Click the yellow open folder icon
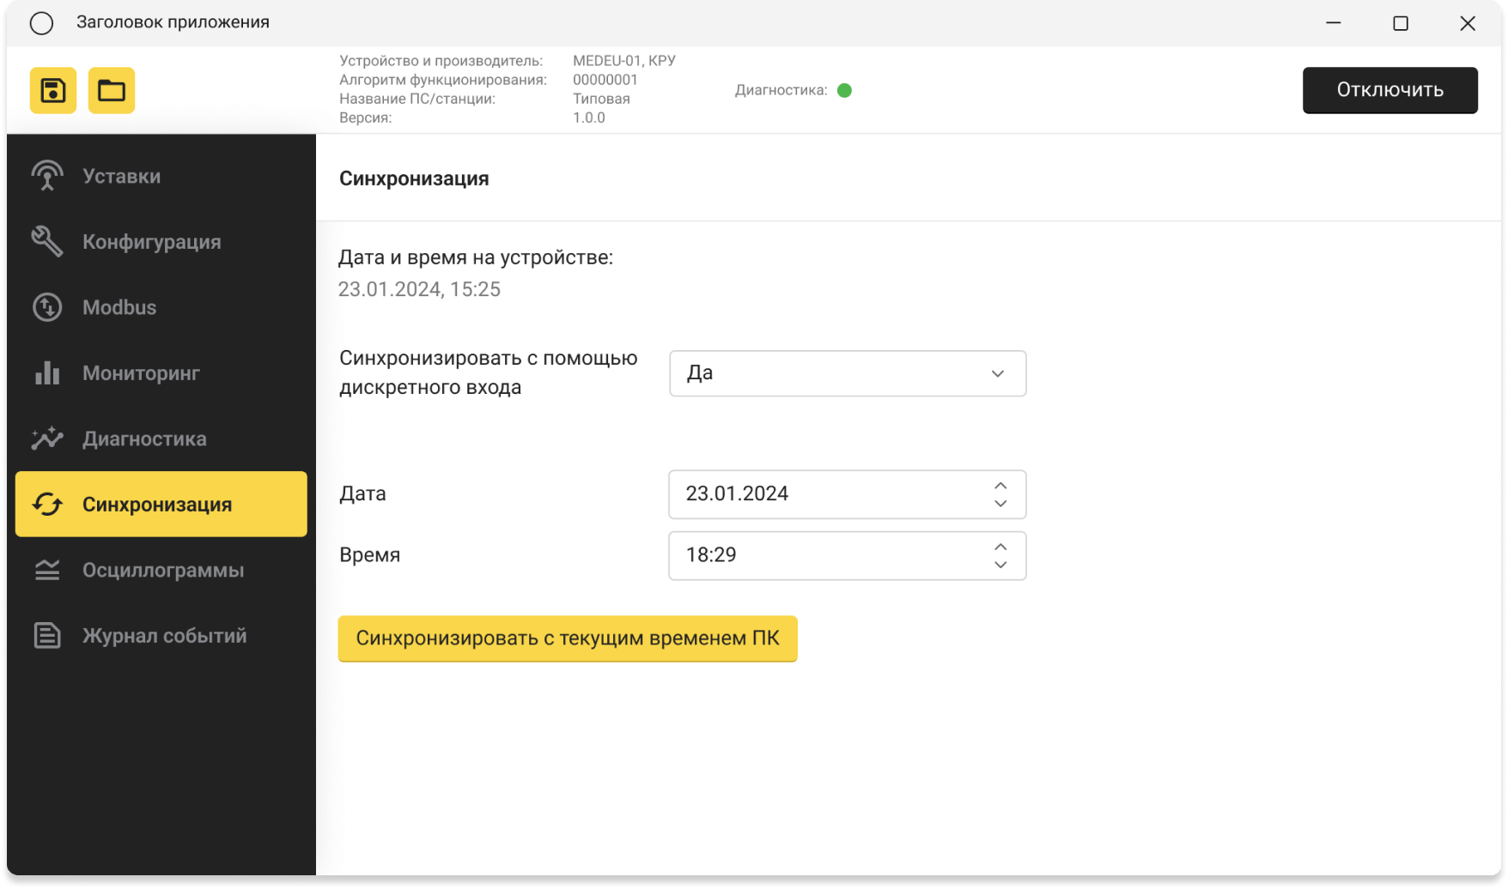The width and height of the screenshot is (1508, 889). click(x=112, y=90)
